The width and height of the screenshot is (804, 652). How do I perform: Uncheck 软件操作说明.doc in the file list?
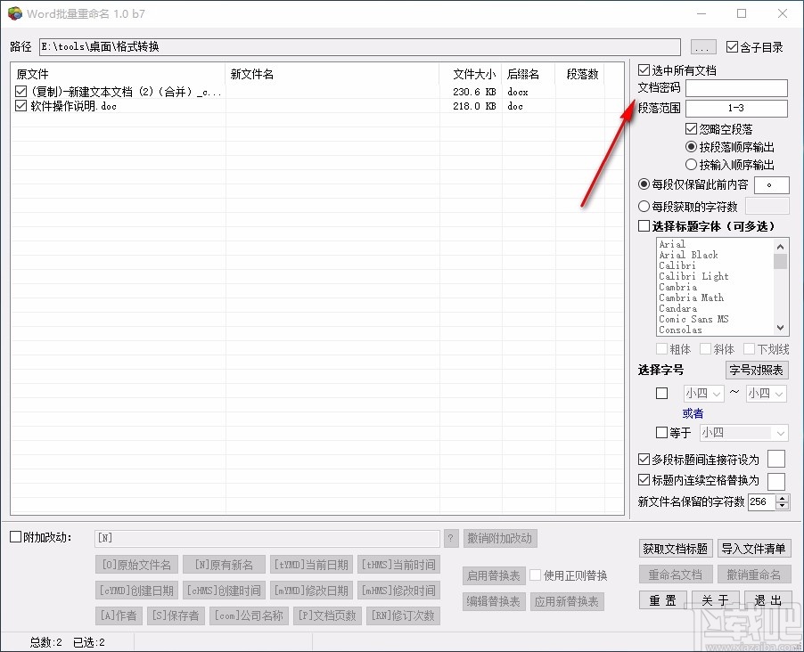pos(21,105)
